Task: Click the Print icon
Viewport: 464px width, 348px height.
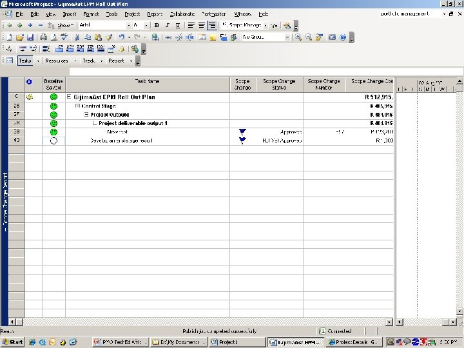Action: [x=44, y=37]
